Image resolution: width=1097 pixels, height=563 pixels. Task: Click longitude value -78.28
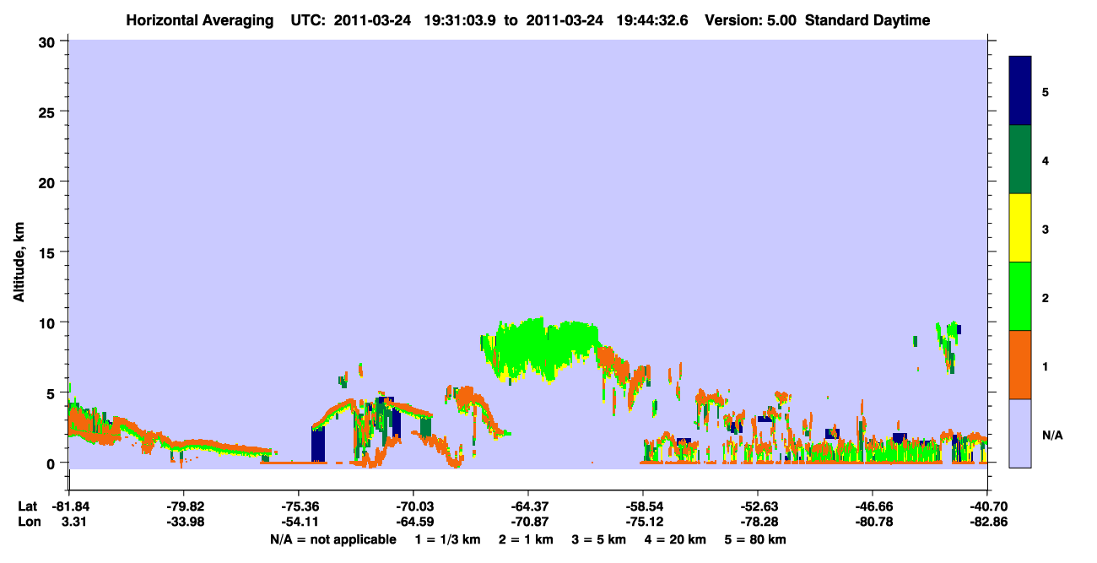(x=758, y=522)
